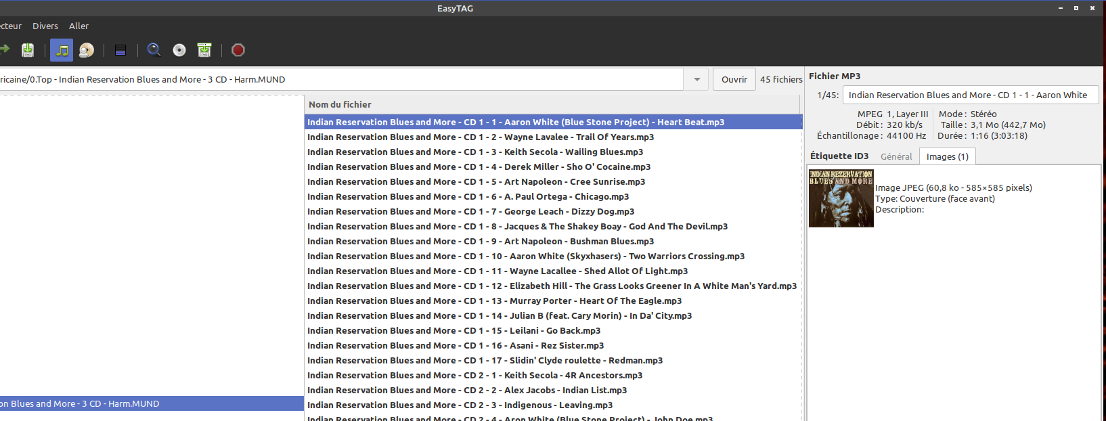Switch to the Général tab
Screen dimensions: 1106x421
[x=896, y=156]
